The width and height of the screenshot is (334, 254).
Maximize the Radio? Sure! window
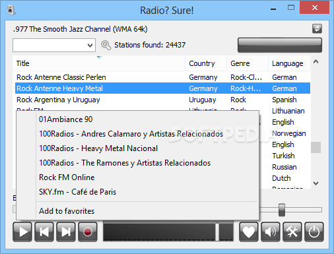click(291, 8)
